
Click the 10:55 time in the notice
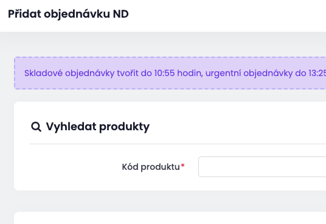[x=164, y=73]
